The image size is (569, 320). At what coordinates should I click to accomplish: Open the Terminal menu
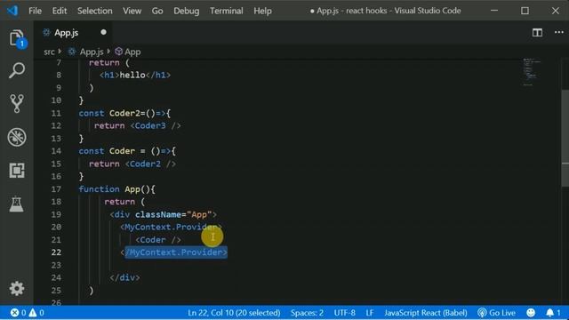click(227, 11)
